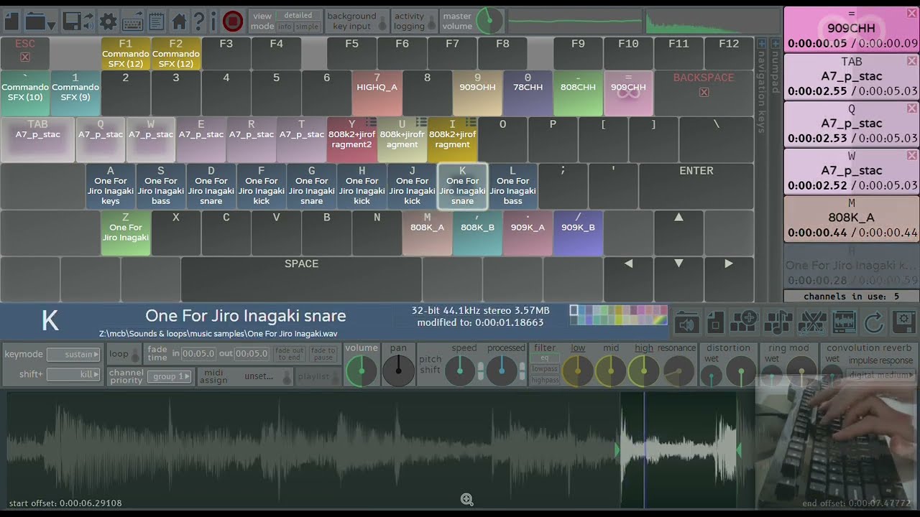
Task: Click the keys with scissors icon
Action: (811, 322)
